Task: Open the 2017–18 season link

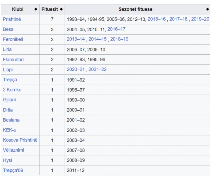Action: click(178, 19)
